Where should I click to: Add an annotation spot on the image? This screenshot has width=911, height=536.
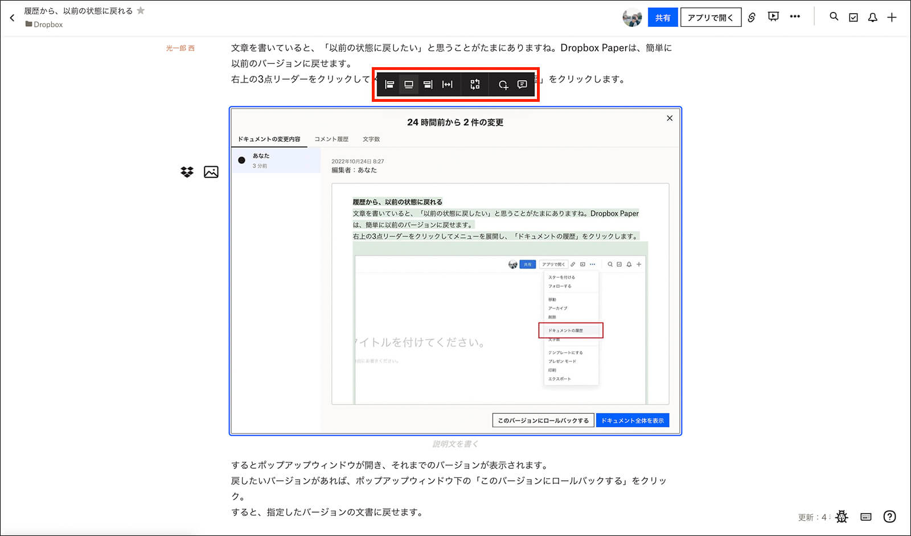click(503, 85)
